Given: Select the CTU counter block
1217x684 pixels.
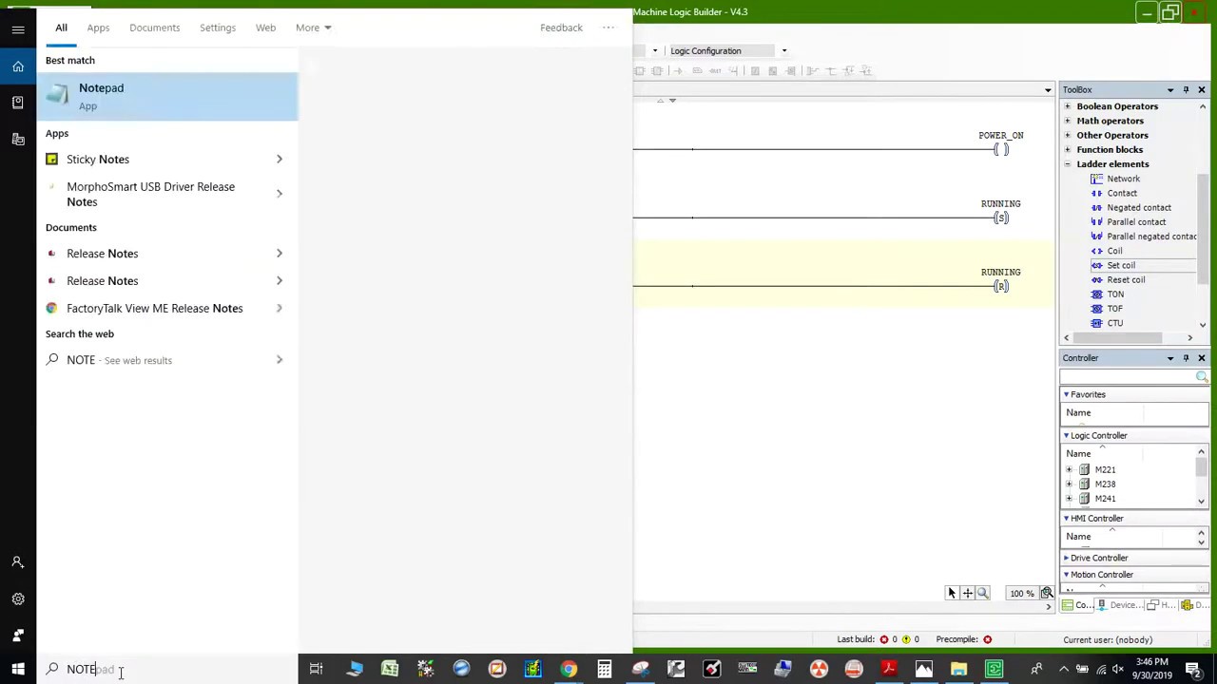Looking at the screenshot, I should 1114,323.
